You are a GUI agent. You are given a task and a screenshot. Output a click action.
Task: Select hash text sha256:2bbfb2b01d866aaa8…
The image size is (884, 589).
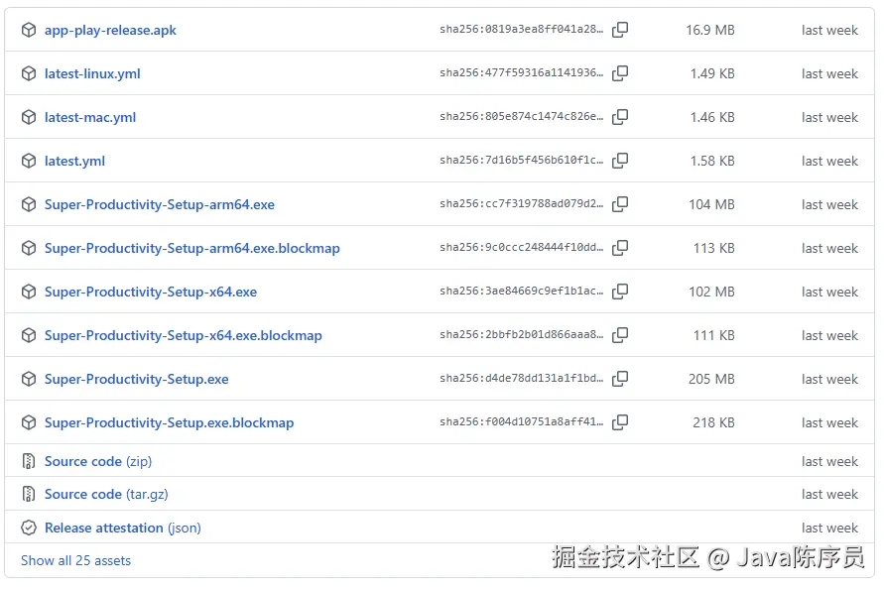click(522, 334)
